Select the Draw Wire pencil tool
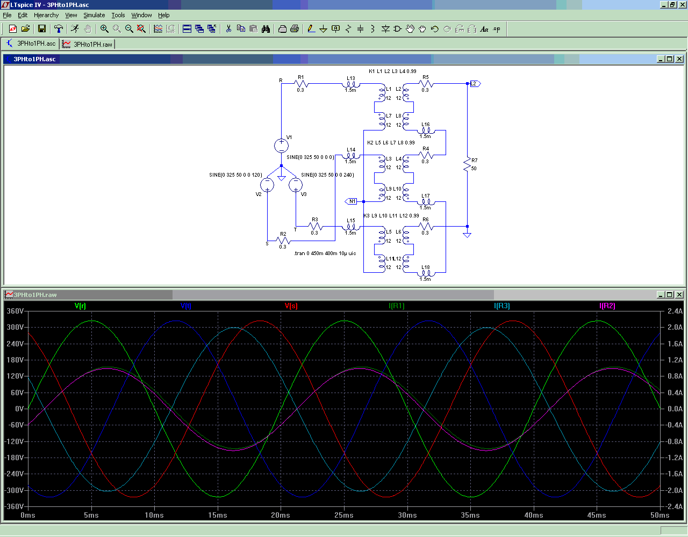This screenshot has height=537, width=688. coord(311,28)
